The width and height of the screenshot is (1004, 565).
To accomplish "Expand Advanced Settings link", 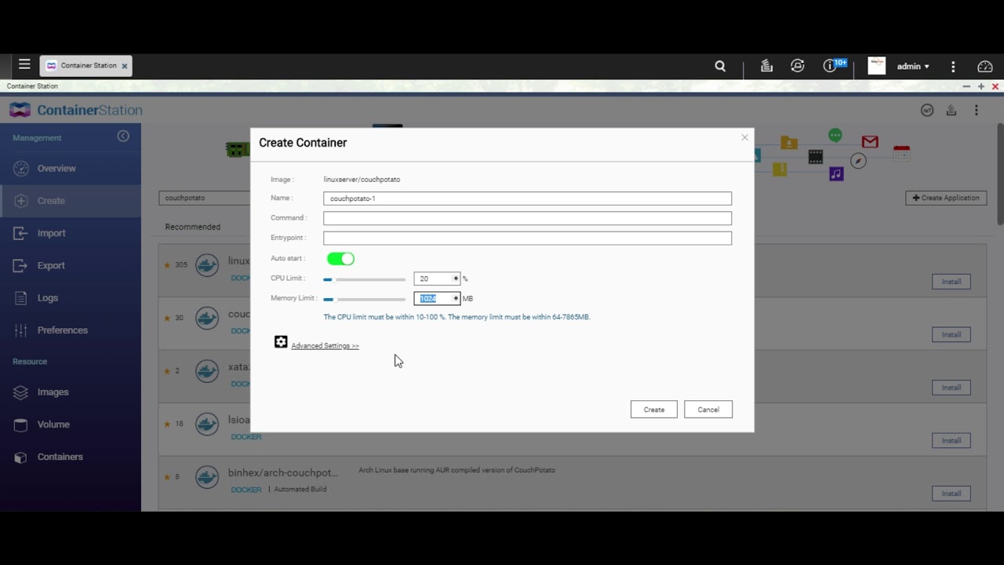I will pyautogui.click(x=325, y=346).
